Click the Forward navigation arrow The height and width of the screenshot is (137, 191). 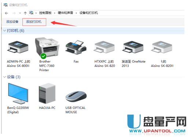tap(14, 13)
